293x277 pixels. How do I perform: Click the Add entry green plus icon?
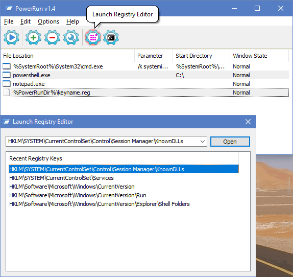pos(33,37)
